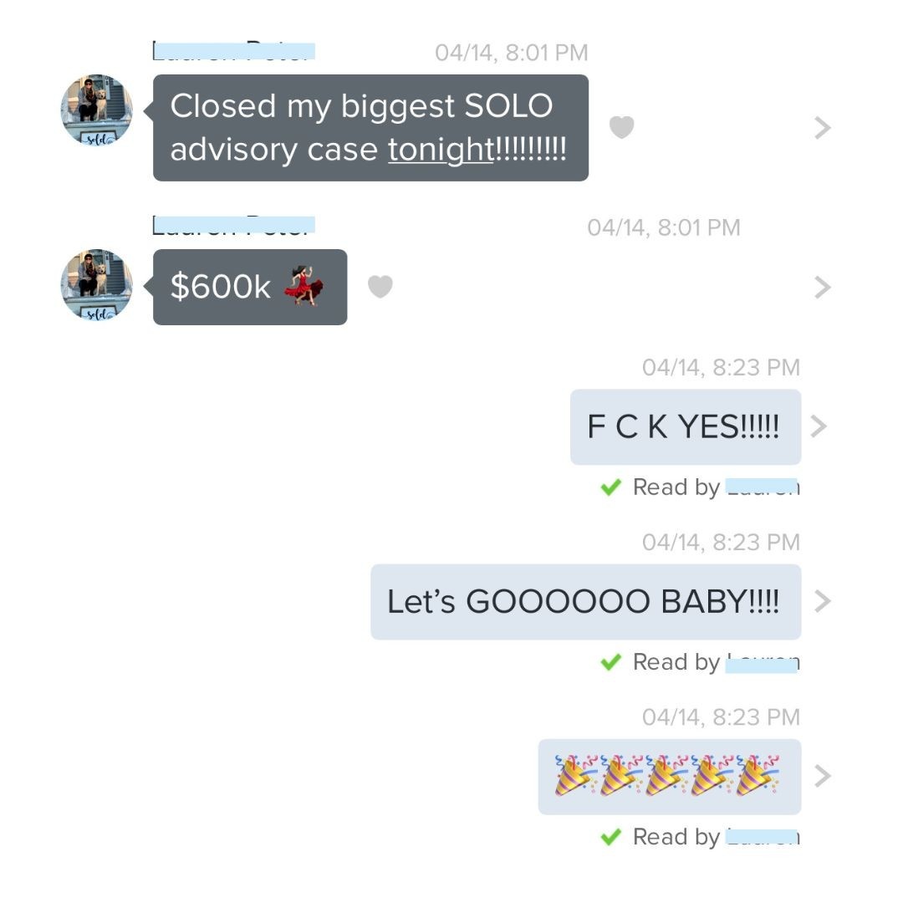Click green checkmark under "F C K YES"
Screen dimensions: 903x903
(610, 487)
